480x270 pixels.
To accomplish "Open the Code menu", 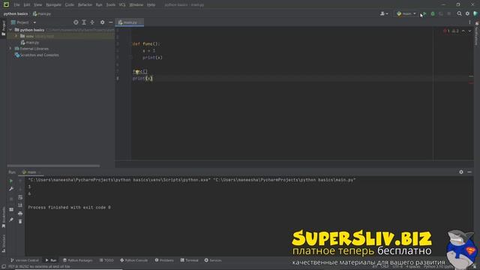I will tap(70, 5).
